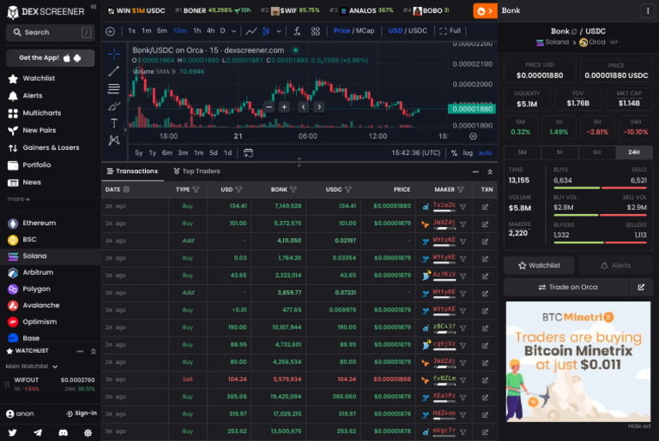
Task: Select the brush drawing tool
Action: pos(114,105)
